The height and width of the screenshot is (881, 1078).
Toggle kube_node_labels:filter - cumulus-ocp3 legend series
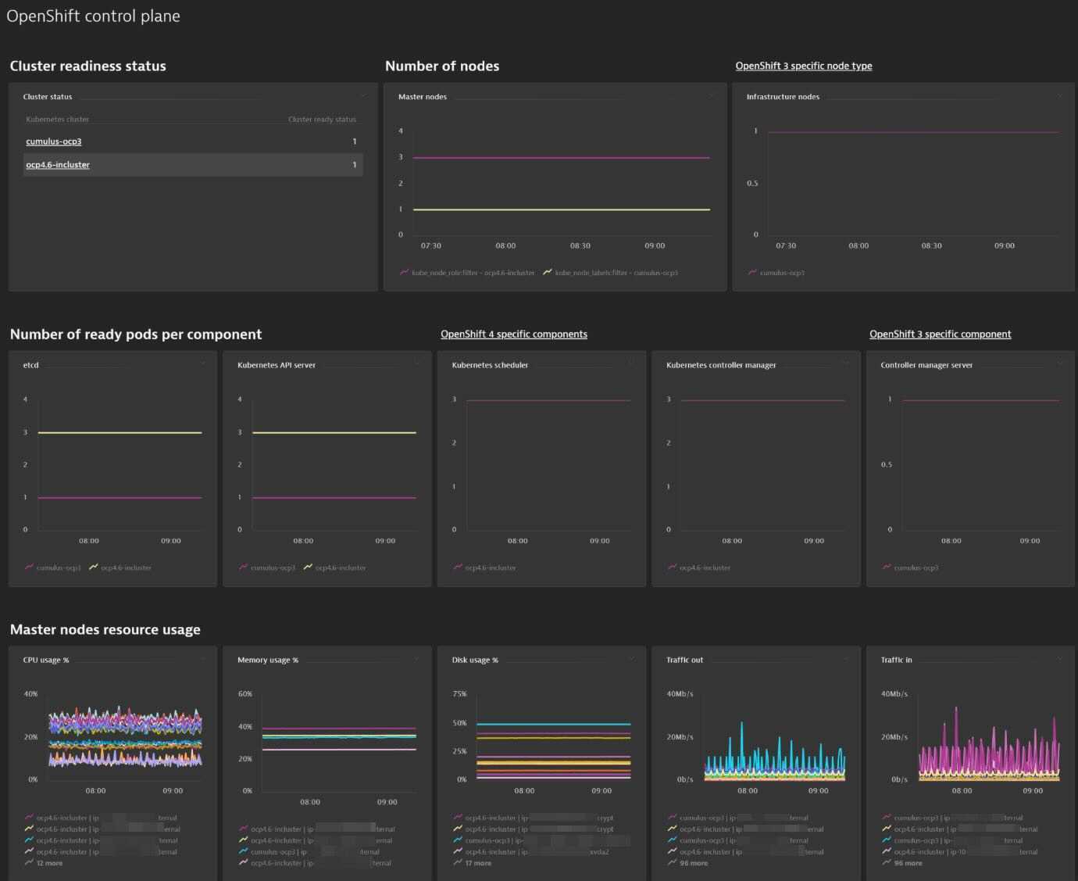click(610, 273)
